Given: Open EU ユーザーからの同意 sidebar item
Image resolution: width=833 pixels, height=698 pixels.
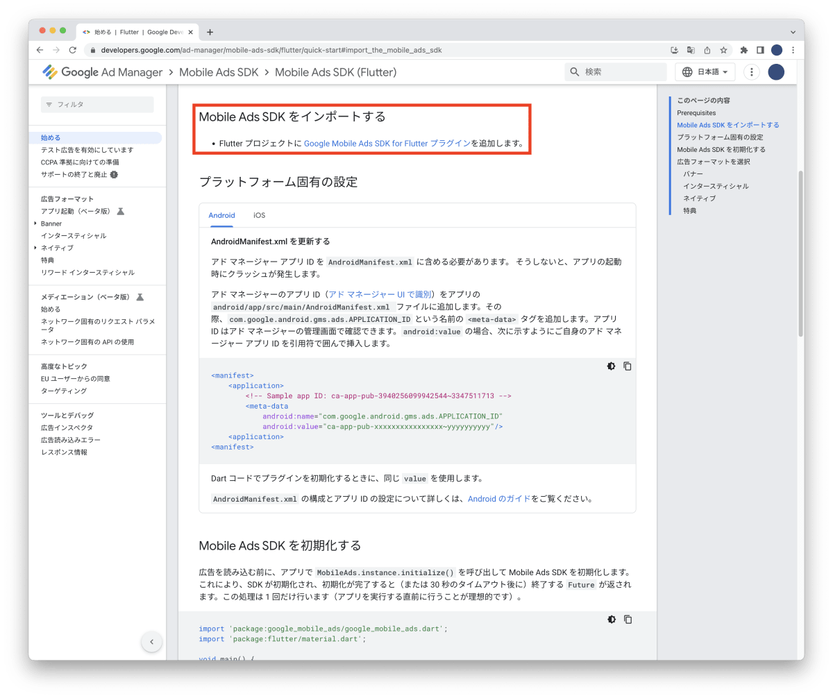Looking at the screenshot, I should [x=75, y=379].
